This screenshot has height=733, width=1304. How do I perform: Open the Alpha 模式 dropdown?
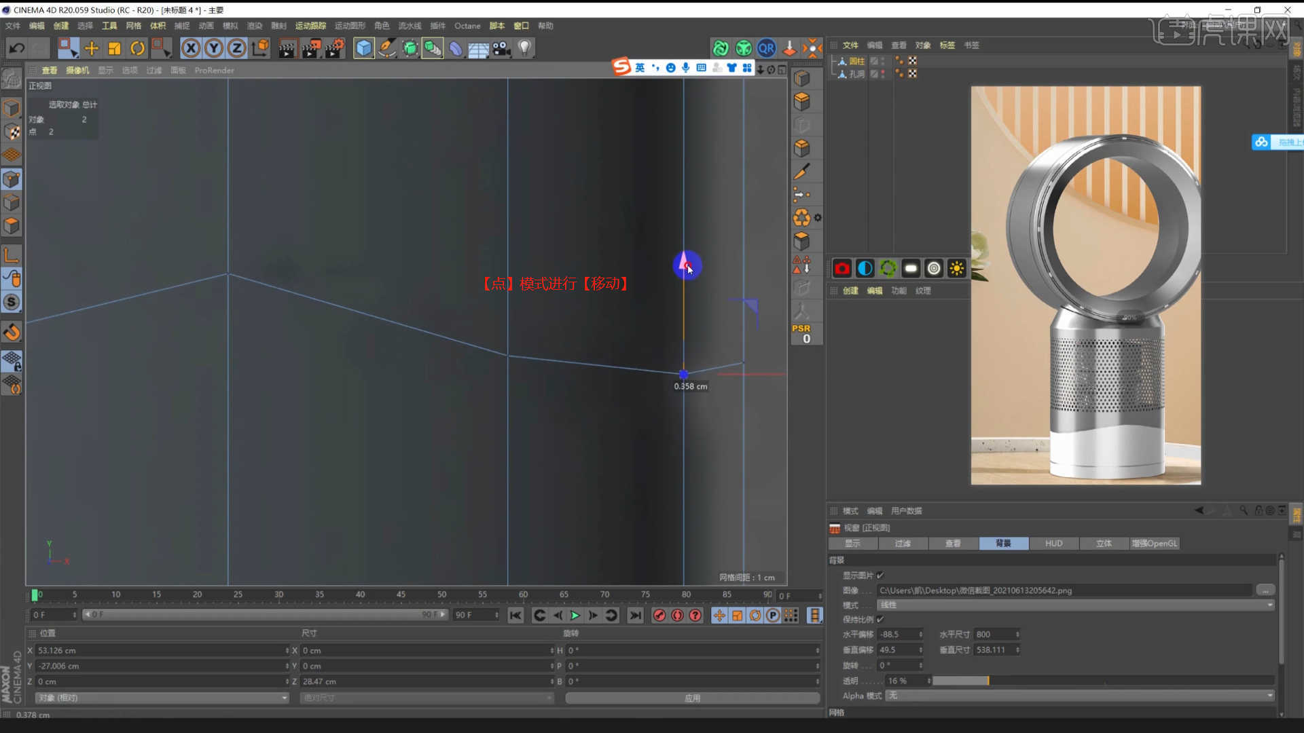[x=1081, y=696]
